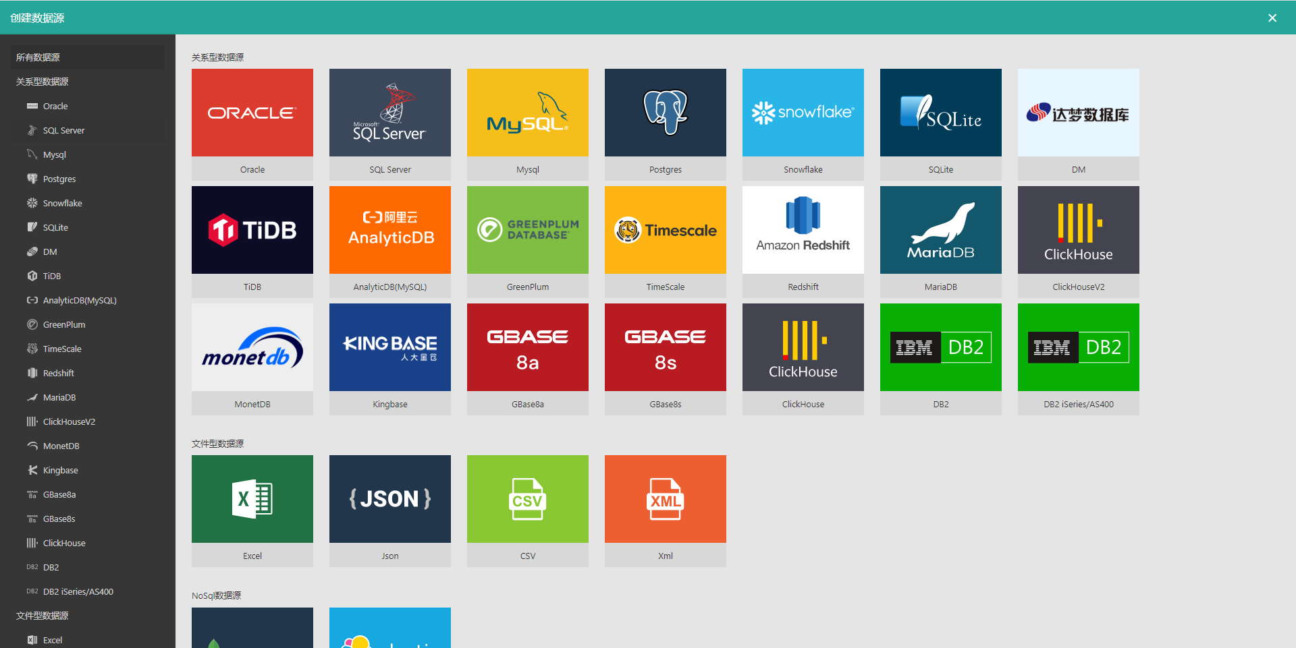
Task: Select ClickHouseV2 in the sidebar list
Action: click(88, 421)
